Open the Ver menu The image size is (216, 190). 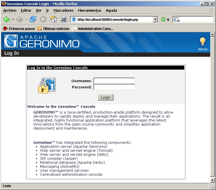pos(39,11)
